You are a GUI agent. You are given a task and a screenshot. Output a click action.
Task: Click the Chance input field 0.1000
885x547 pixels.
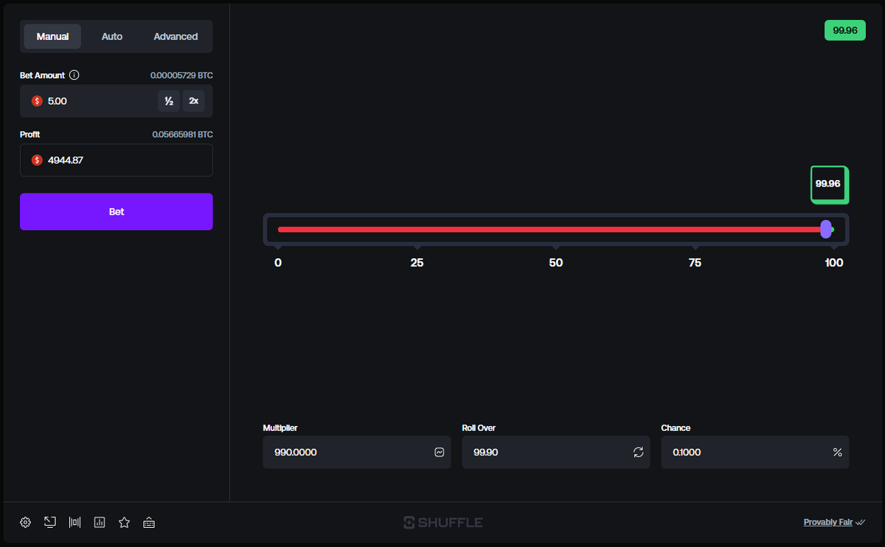[755, 453]
